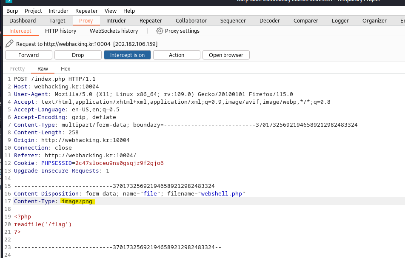Click the readfile('/flag') line

[43, 224]
